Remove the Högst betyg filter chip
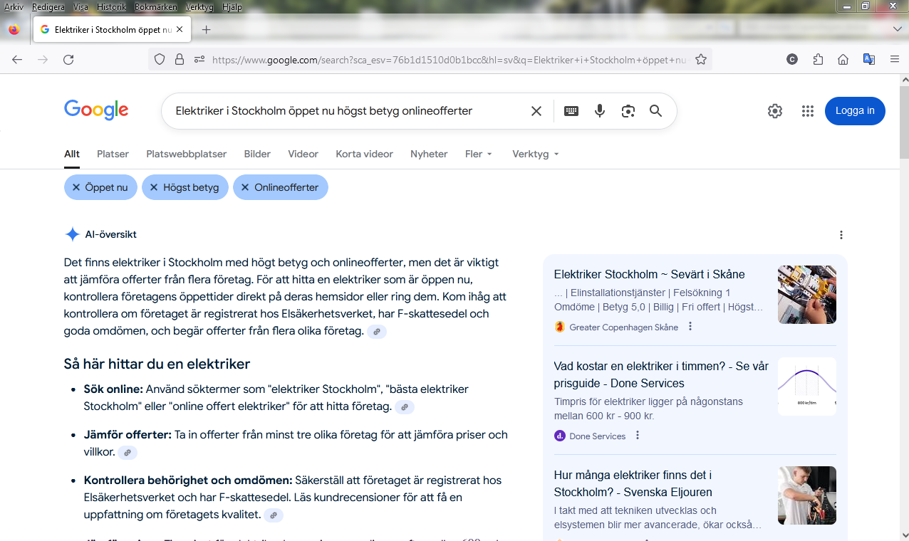 [154, 187]
